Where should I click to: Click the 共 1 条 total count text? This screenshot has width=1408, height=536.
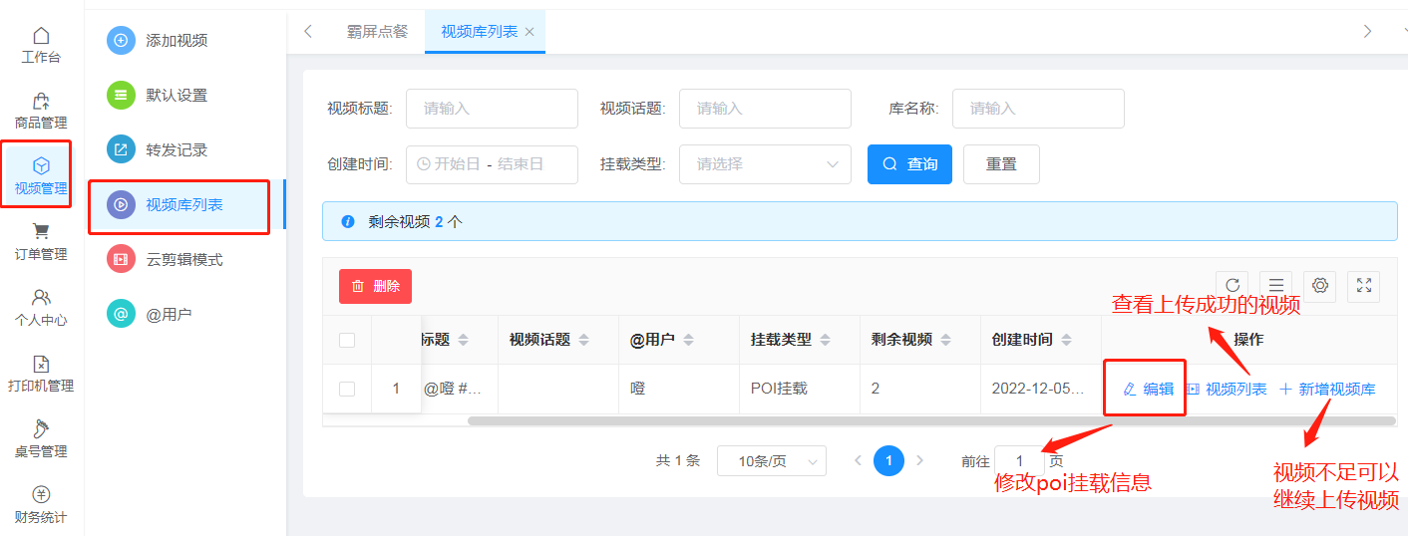coord(678,461)
